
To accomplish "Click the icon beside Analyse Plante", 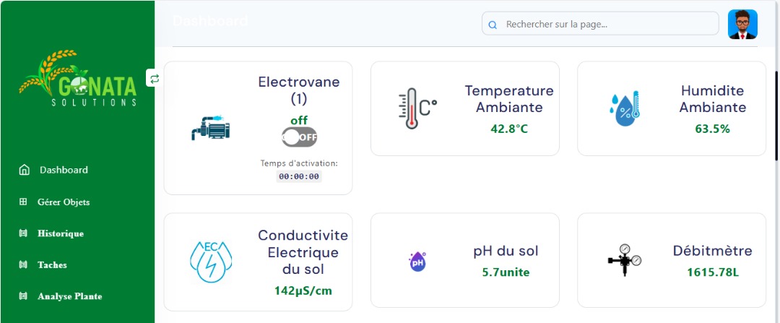I will coord(23,296).
